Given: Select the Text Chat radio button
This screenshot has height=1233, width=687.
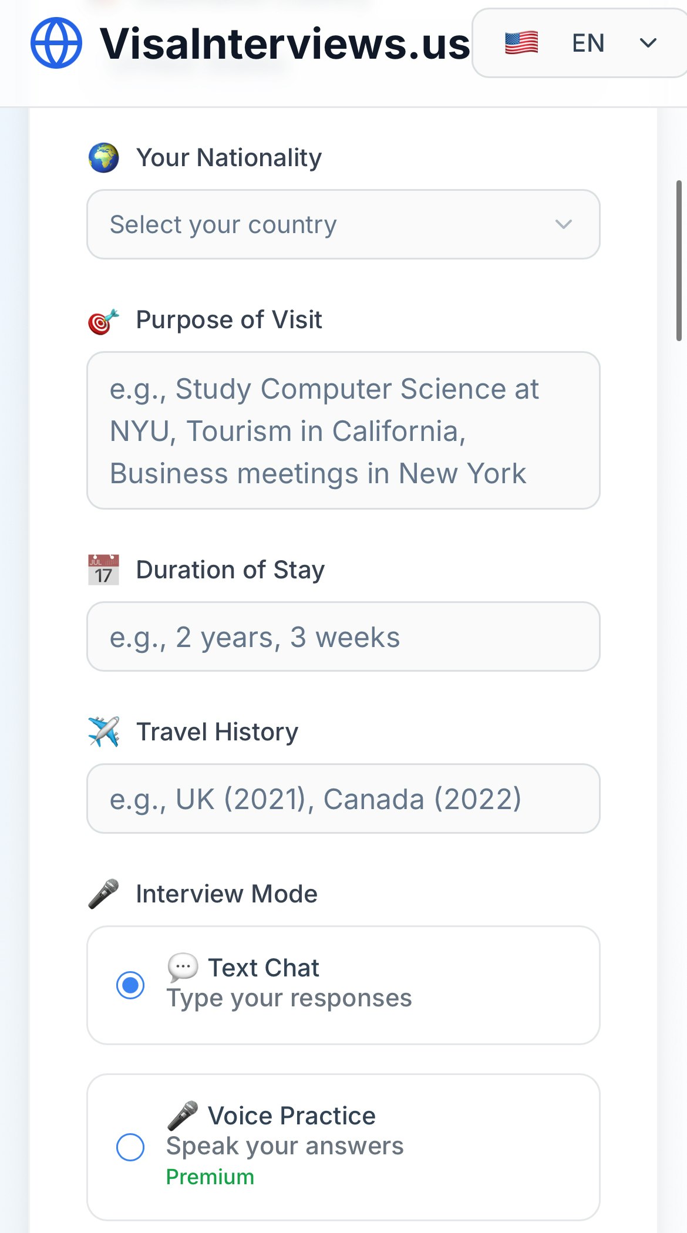Looking at the screenshot, I should [x=130, y=985].
